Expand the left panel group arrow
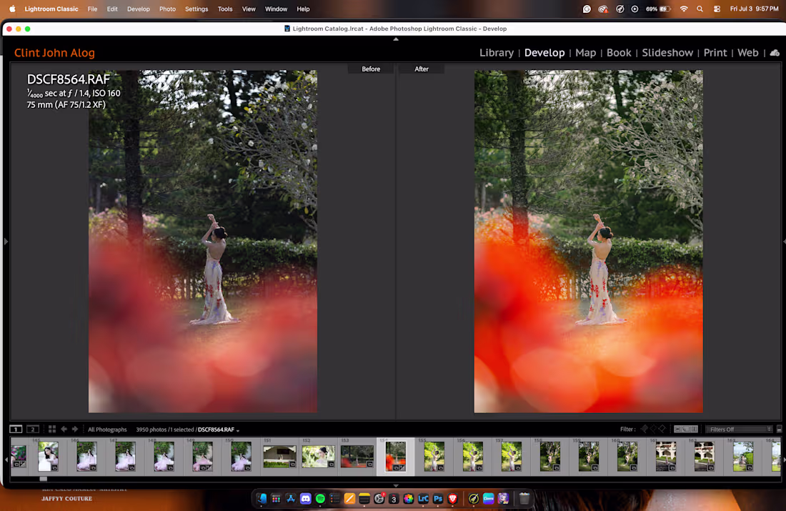The width and height of the screenshot is (786, 511). click(6, 242)
